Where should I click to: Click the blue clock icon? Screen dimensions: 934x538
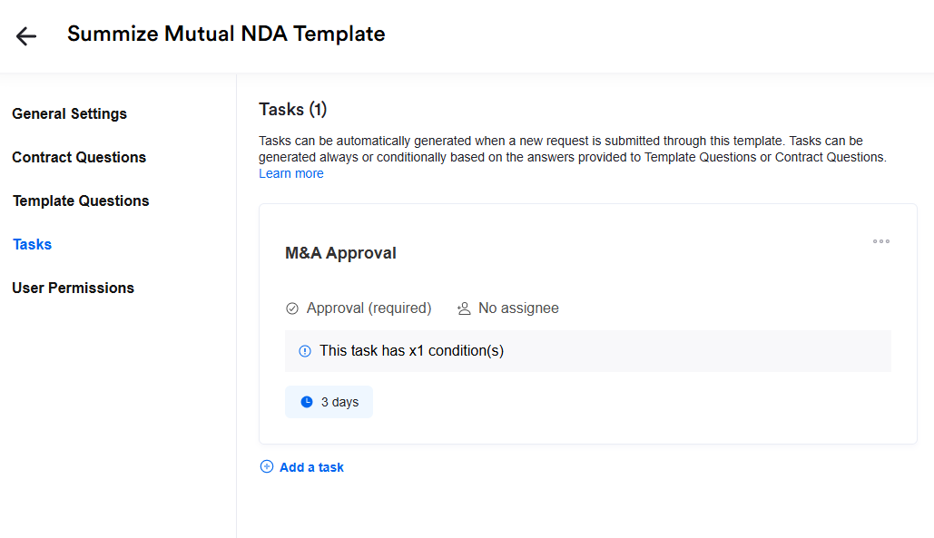307,402
